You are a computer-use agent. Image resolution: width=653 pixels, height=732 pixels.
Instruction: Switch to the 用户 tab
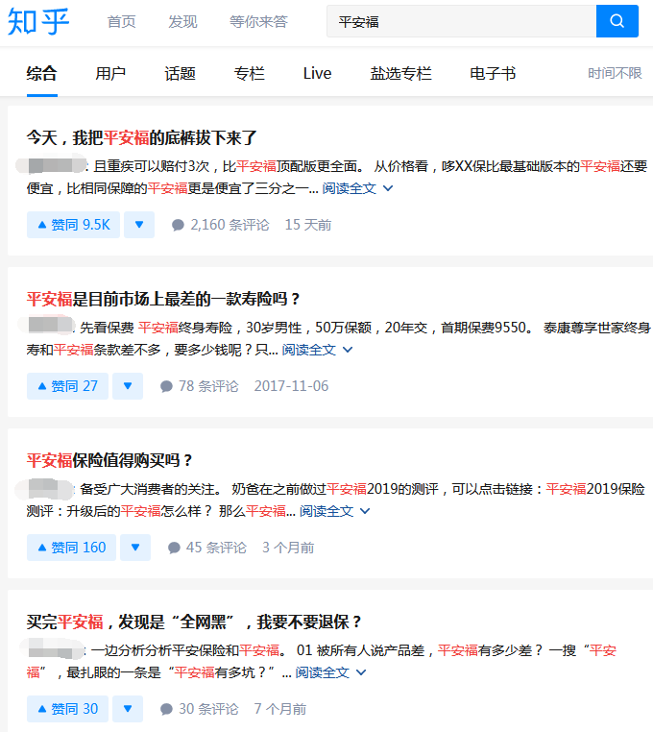tap(110, 73)
